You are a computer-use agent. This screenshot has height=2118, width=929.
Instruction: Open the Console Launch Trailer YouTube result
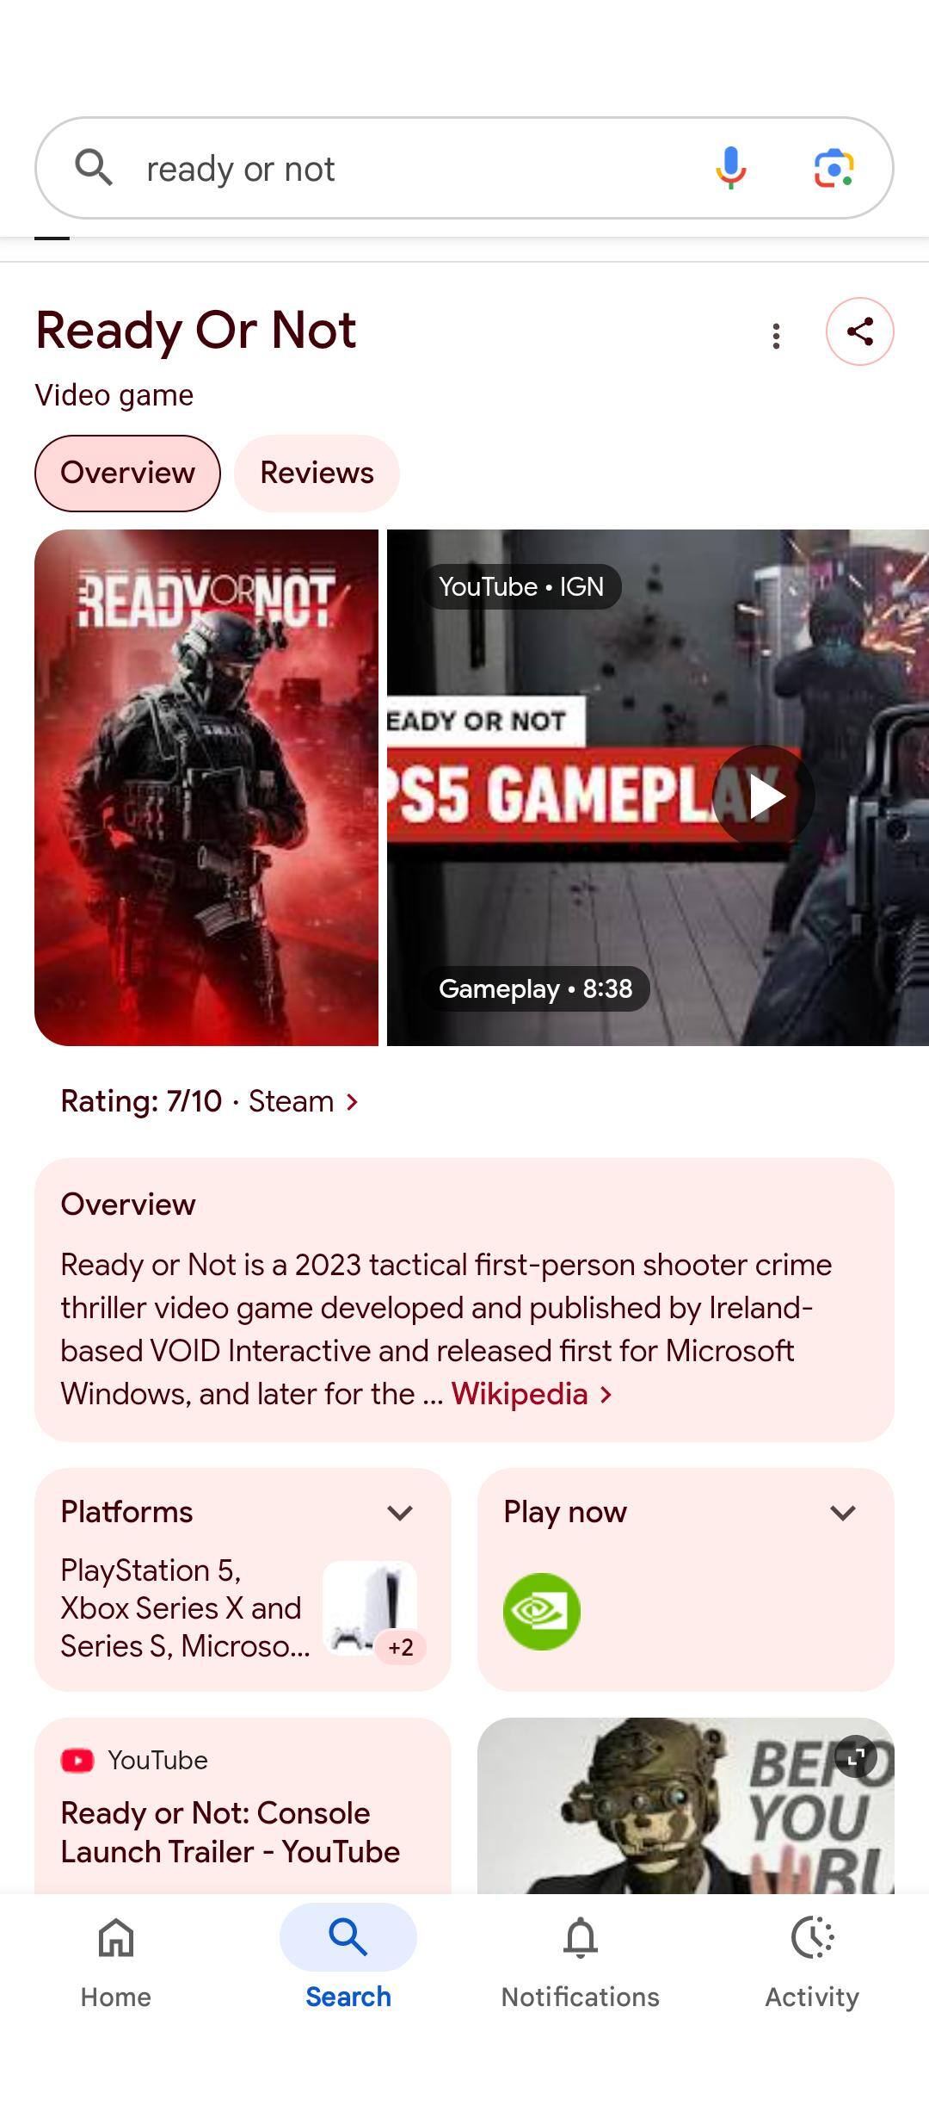click(231, 1832)
